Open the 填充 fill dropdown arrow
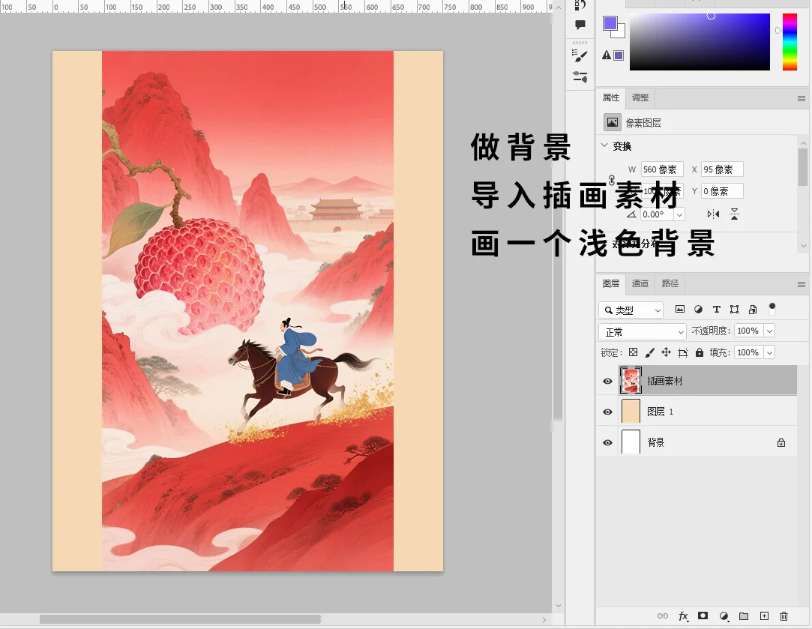812x629 pixels. coord(769,352)
